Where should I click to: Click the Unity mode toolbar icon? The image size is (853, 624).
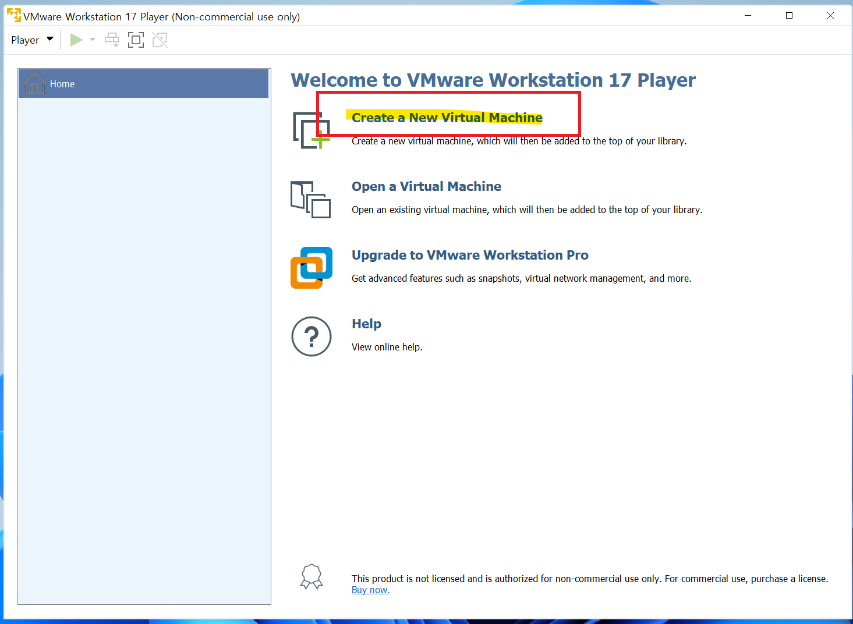click(x=160, y=40)
